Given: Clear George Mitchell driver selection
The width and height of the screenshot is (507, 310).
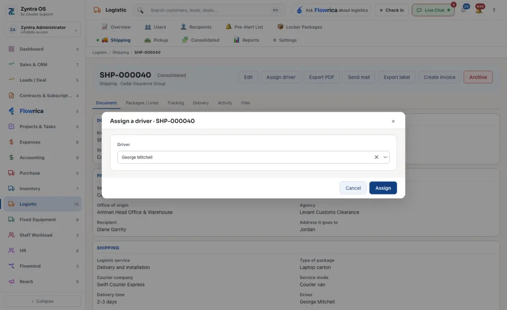Looking at the screenshot, I should pos(377,157).
